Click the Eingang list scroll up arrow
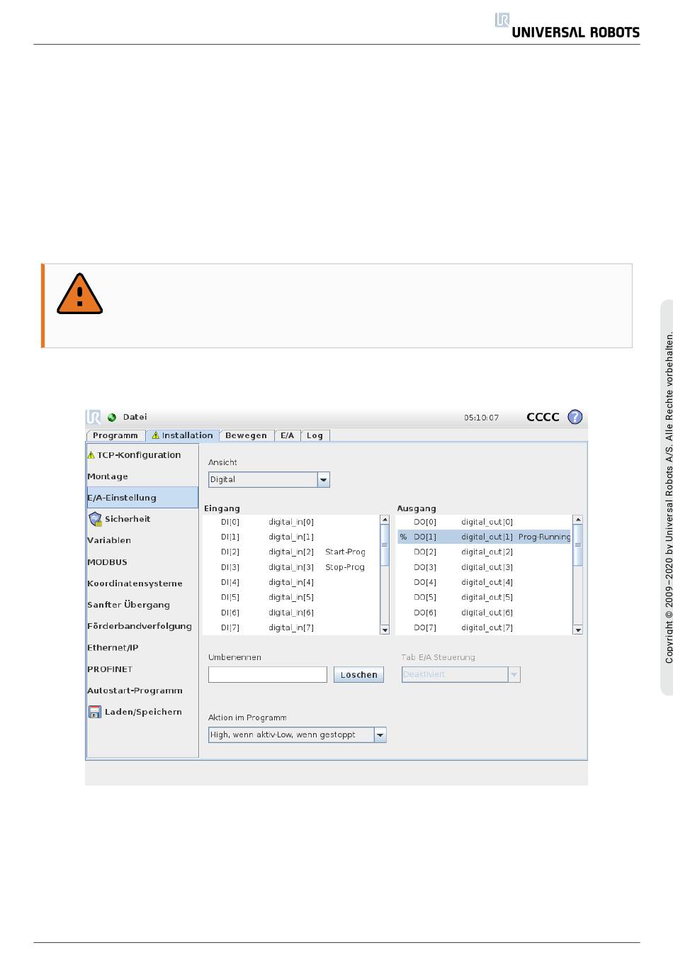 click(385, 520)
